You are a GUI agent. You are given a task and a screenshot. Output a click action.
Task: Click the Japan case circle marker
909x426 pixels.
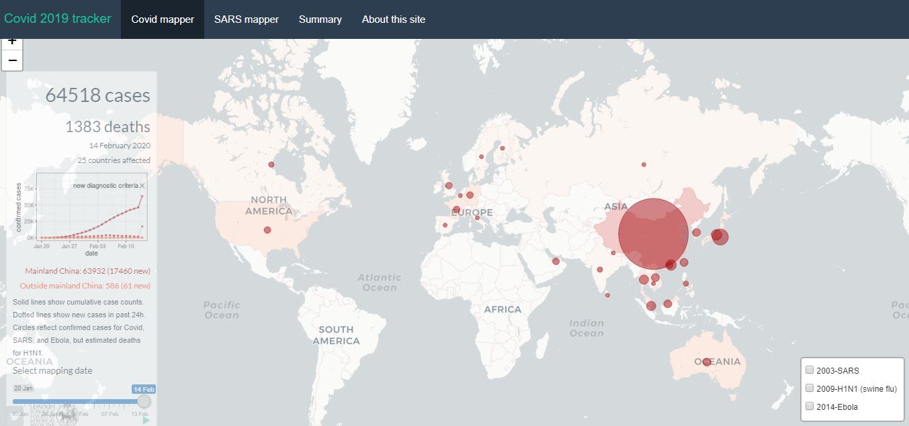tap(720, 236)
